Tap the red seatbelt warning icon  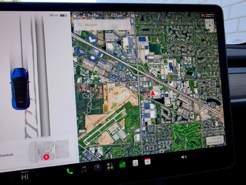46,157
